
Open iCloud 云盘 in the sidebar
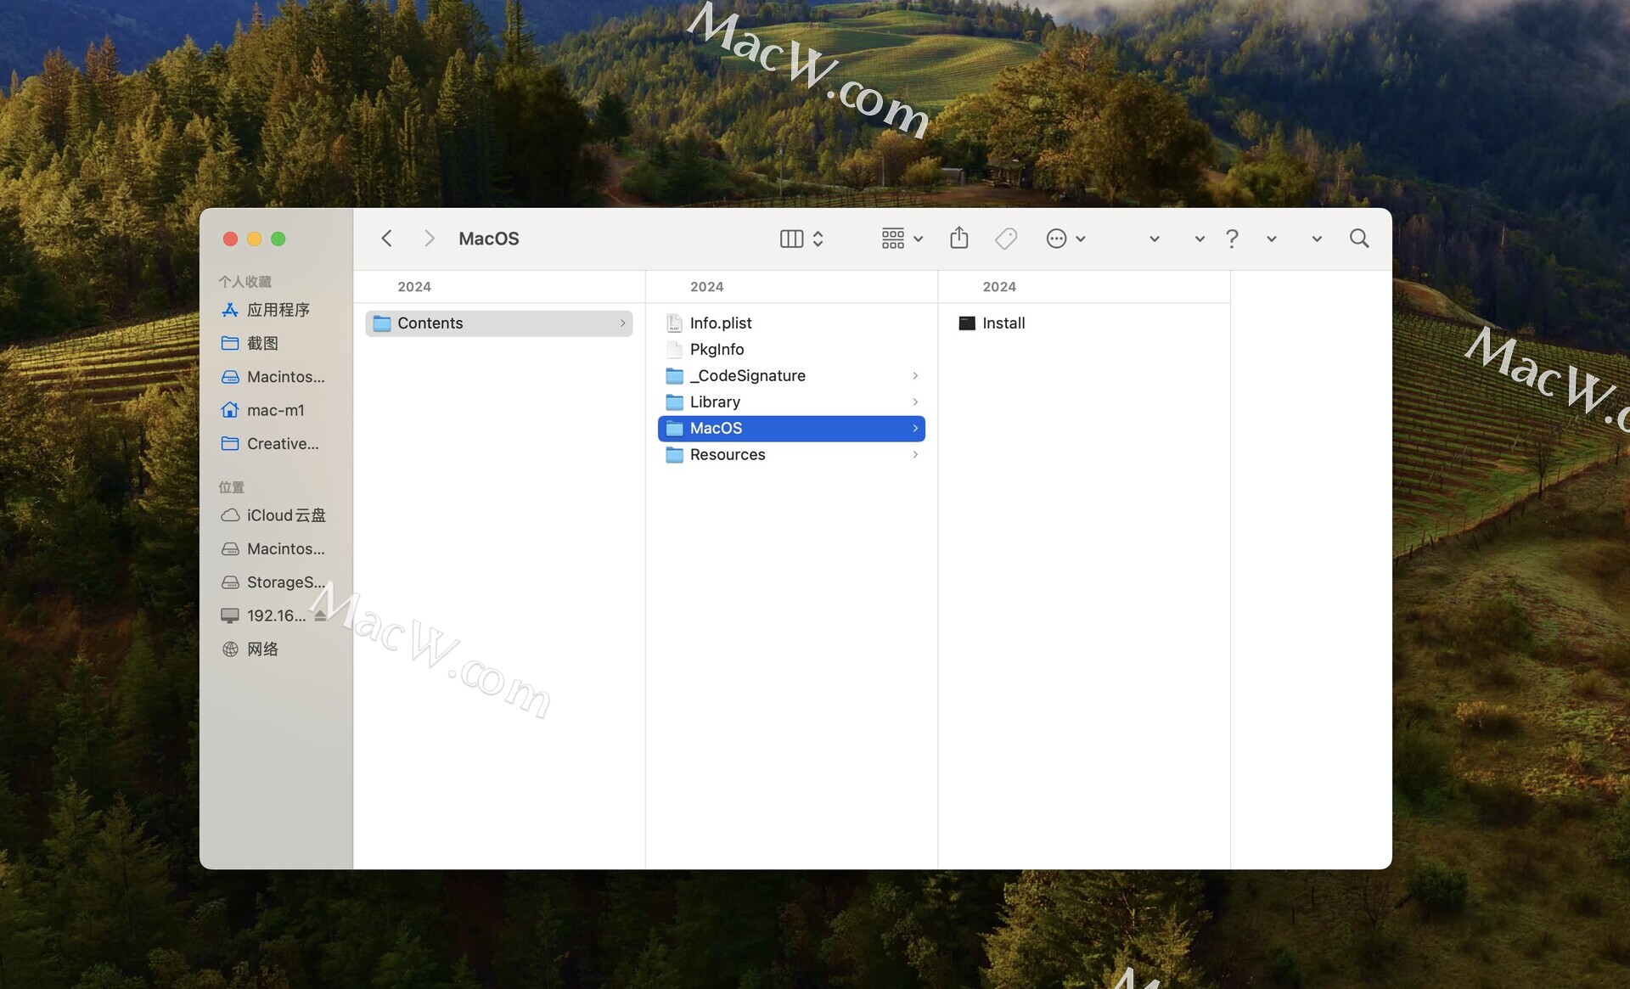click(x=285, y=515)
